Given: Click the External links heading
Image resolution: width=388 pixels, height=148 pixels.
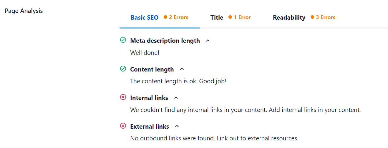Looking at the screenshot, I should [150, 127].
